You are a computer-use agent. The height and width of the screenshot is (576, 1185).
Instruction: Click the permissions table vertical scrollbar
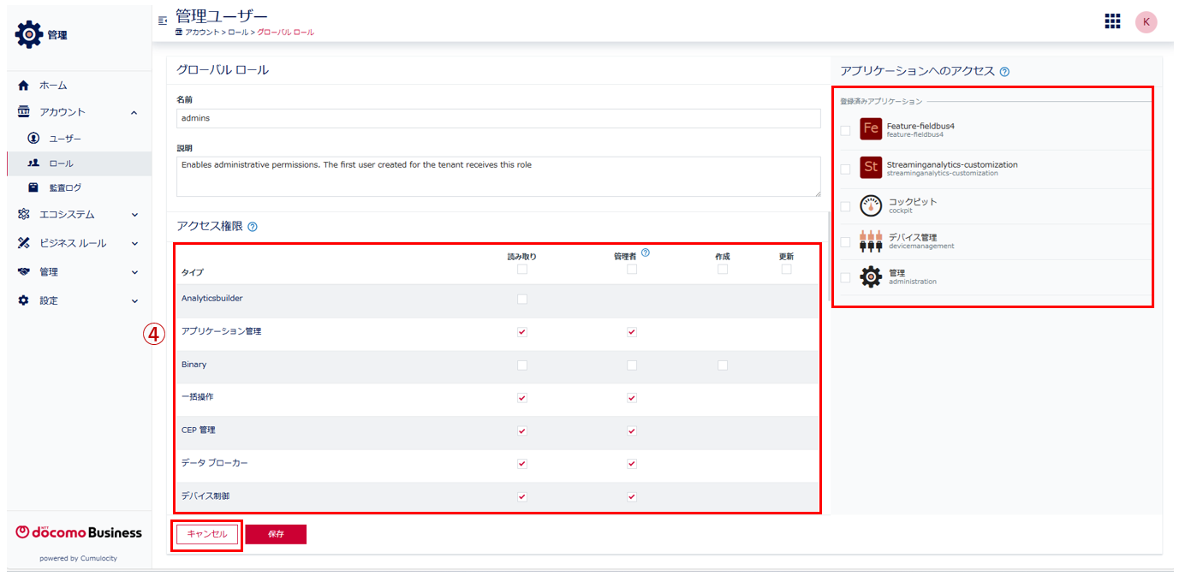828,257
